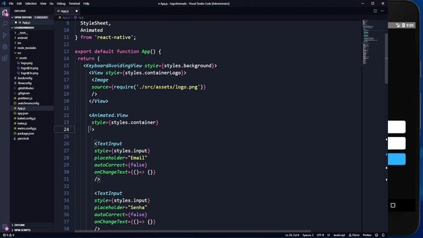The width and height of the screenshot is (423, 238).
Task: Expand the android folder
Action: pos(32,38)
